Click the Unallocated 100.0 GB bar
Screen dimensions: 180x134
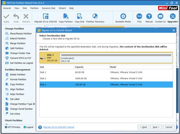(x=116, y=58)
